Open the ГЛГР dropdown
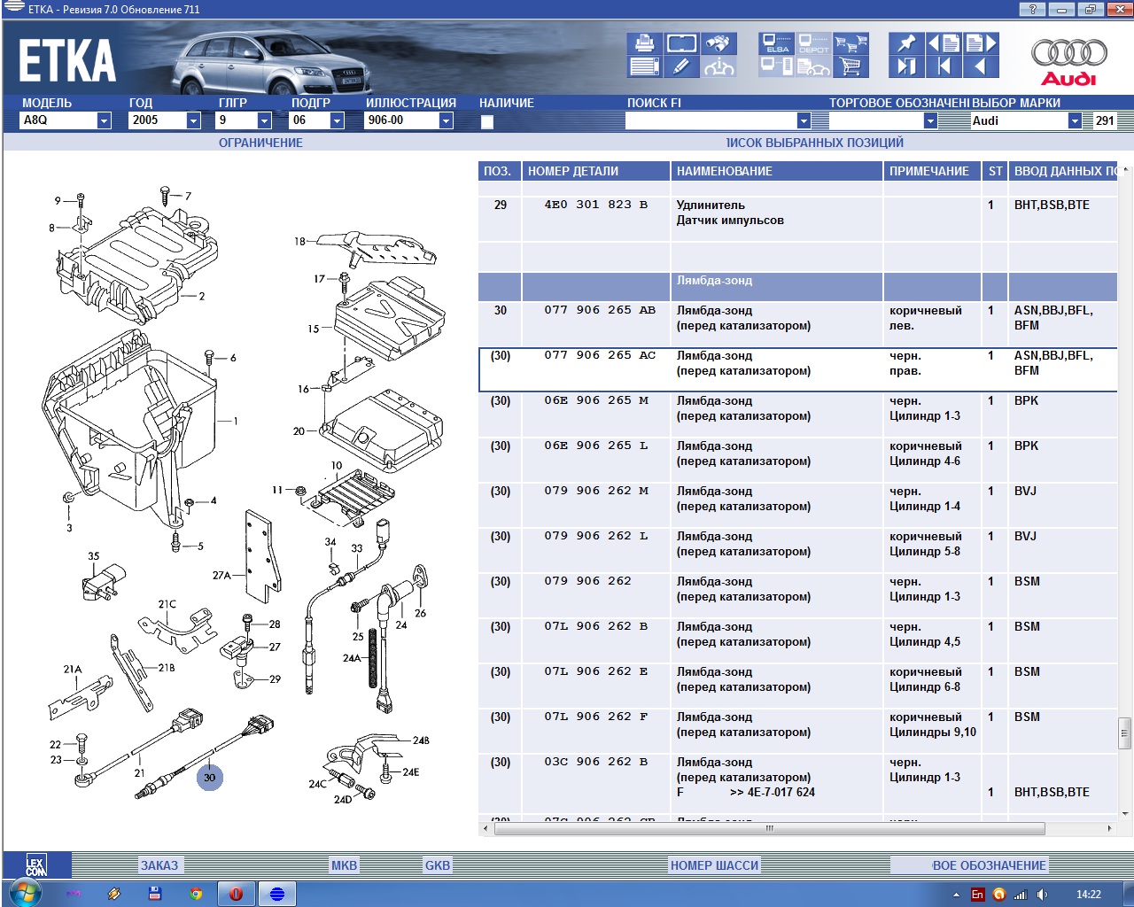 click(x=264, y=120)
